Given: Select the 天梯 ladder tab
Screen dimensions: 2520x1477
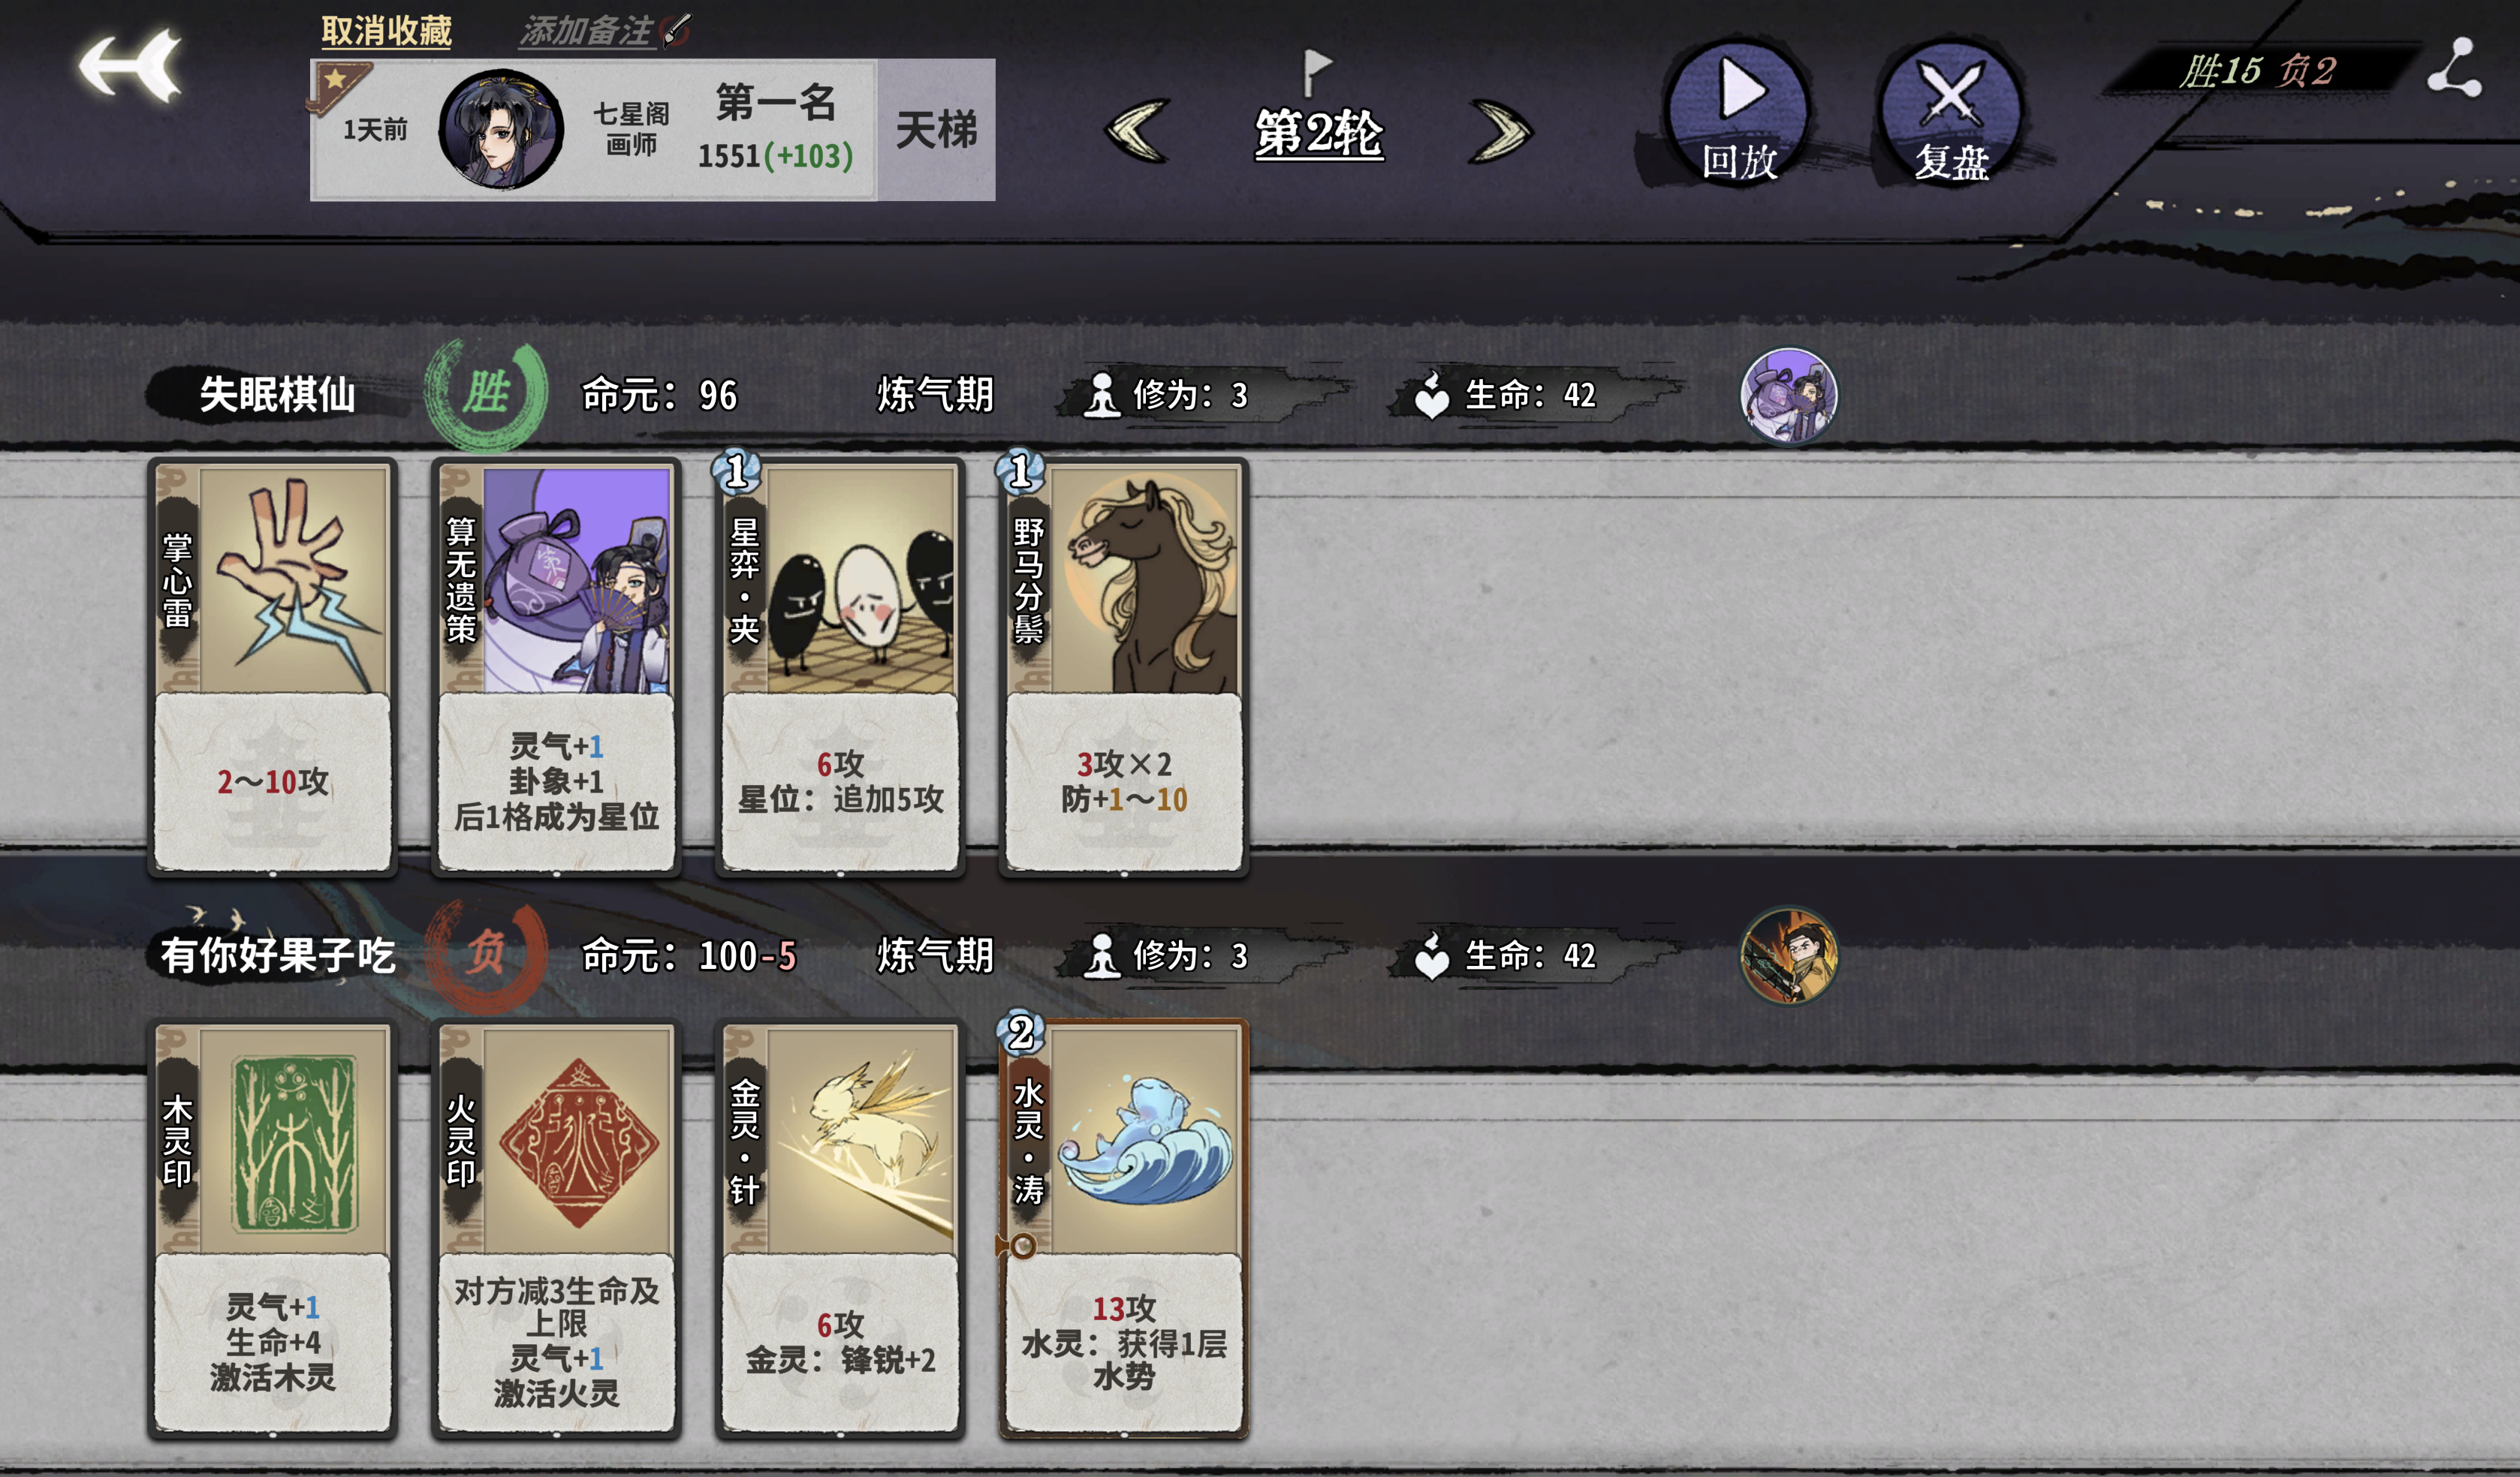Looking at the screenshot, I should tap(936, 130).
